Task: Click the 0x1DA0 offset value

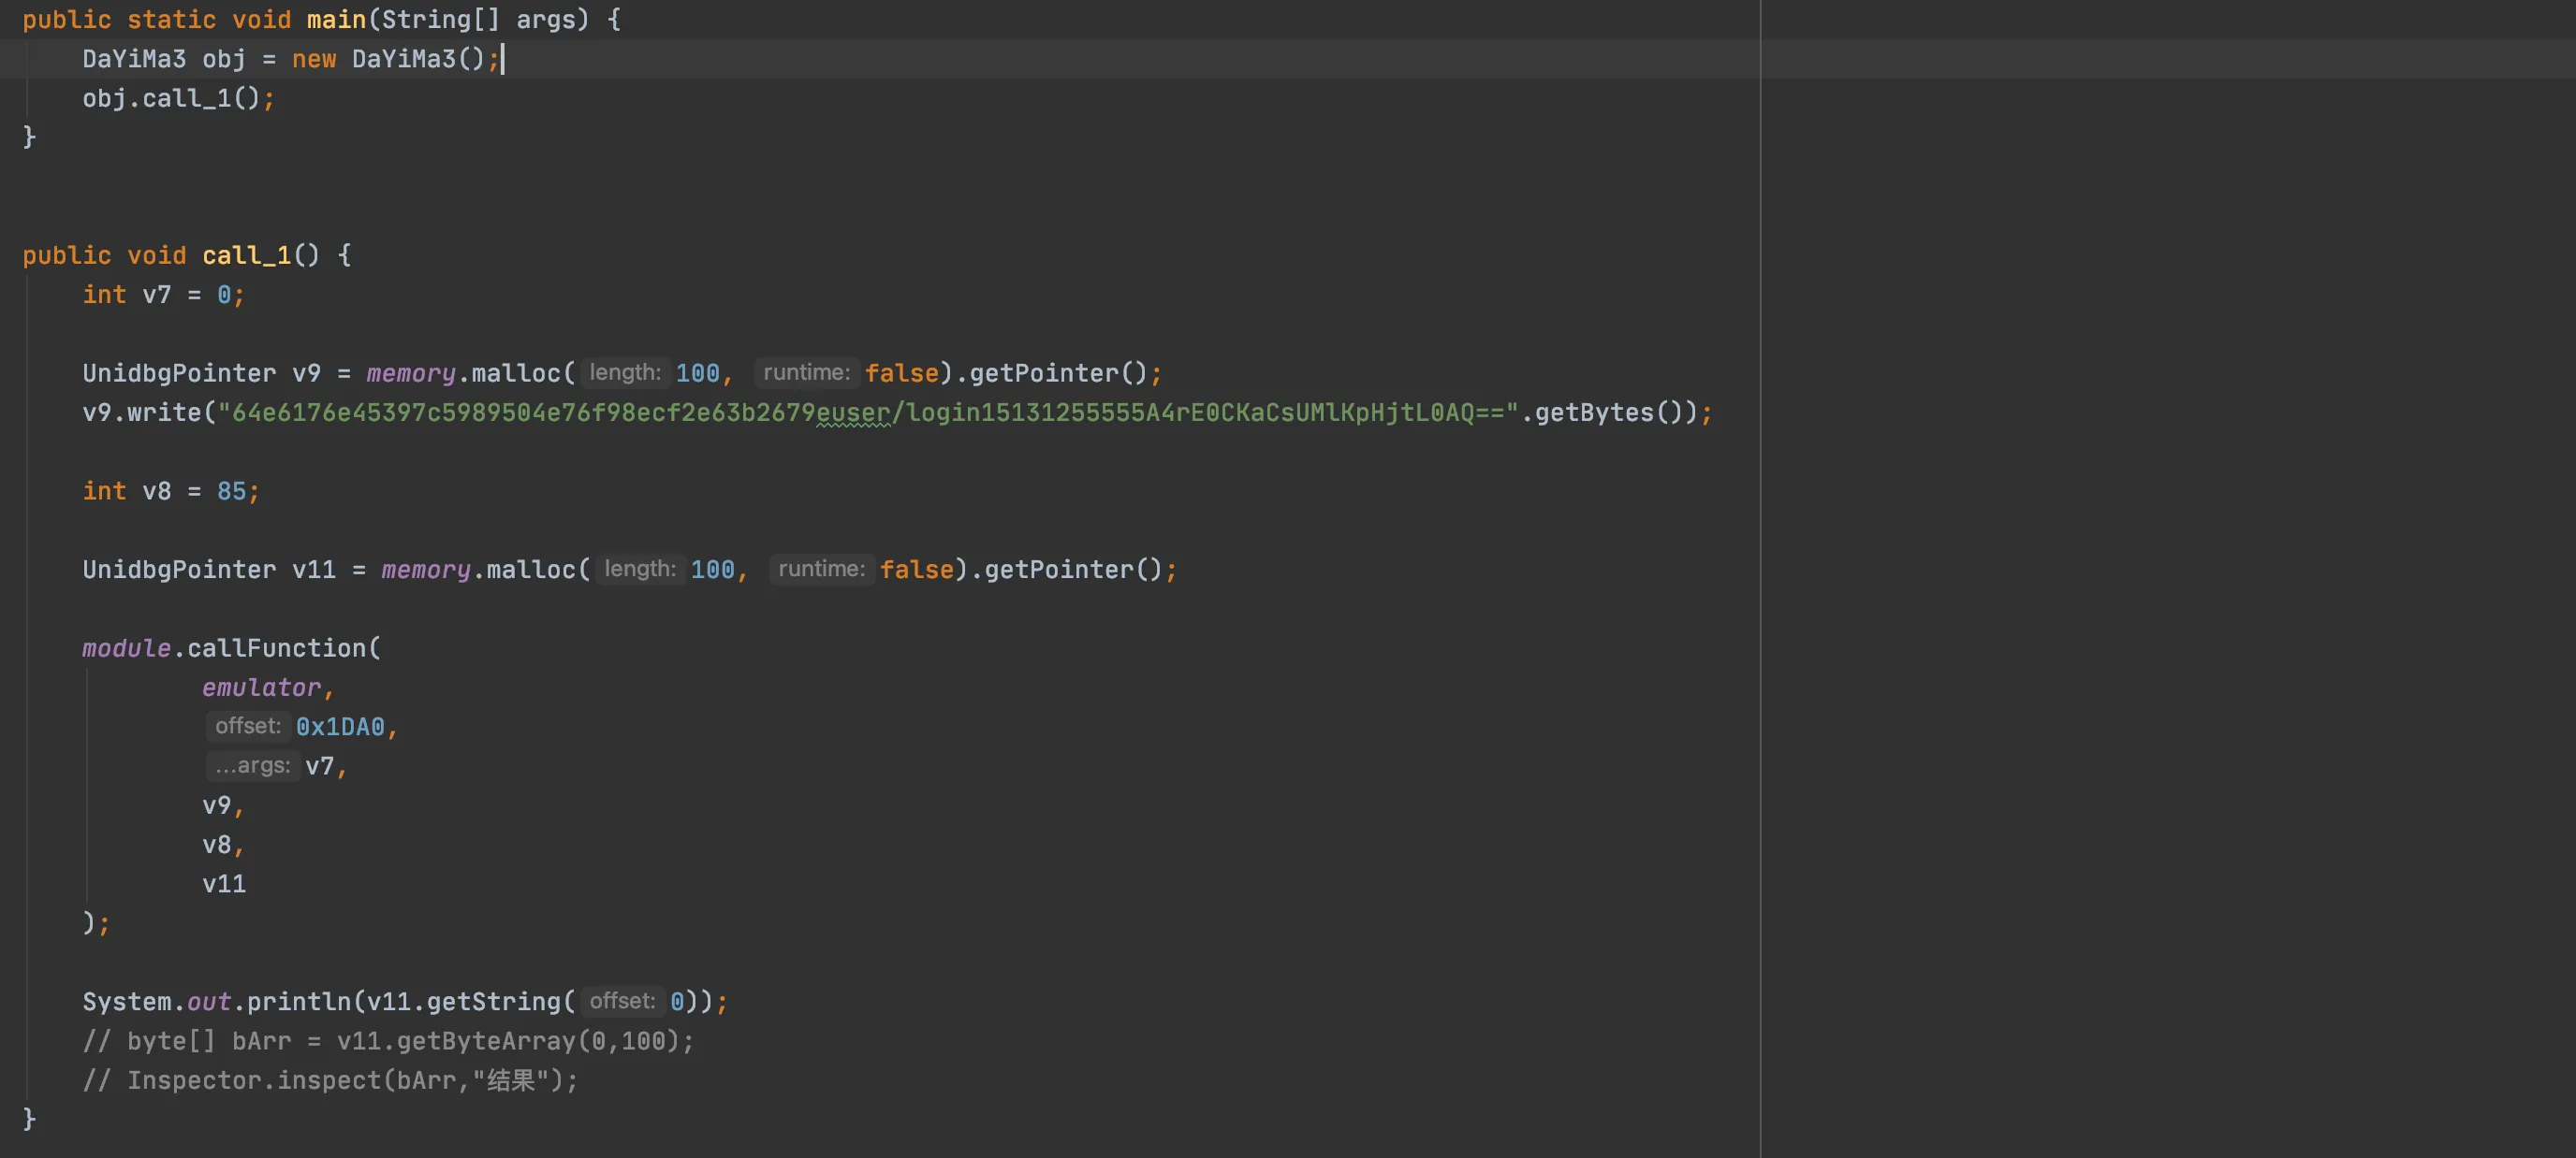Action: [x=340, y=727]
